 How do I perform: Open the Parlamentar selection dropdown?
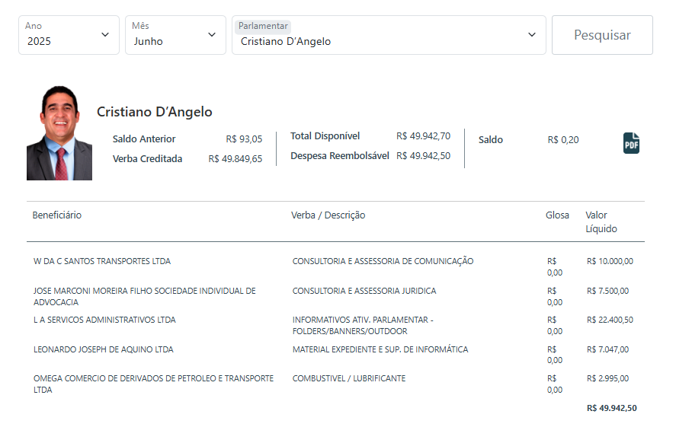tap(389, 35)
